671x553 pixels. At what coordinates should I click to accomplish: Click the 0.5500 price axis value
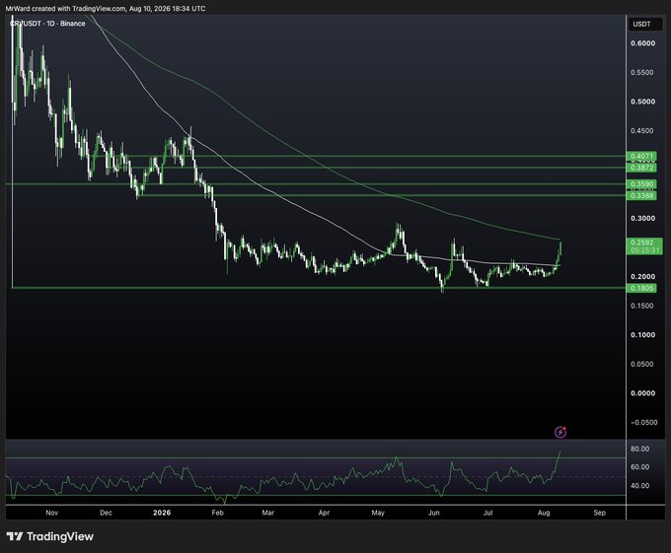[642, 72]
